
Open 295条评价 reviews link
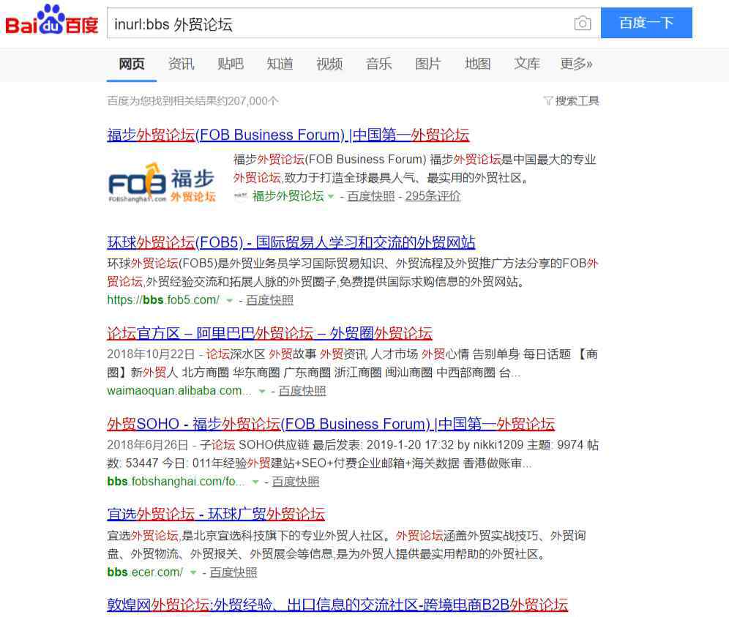coord(433,195)
